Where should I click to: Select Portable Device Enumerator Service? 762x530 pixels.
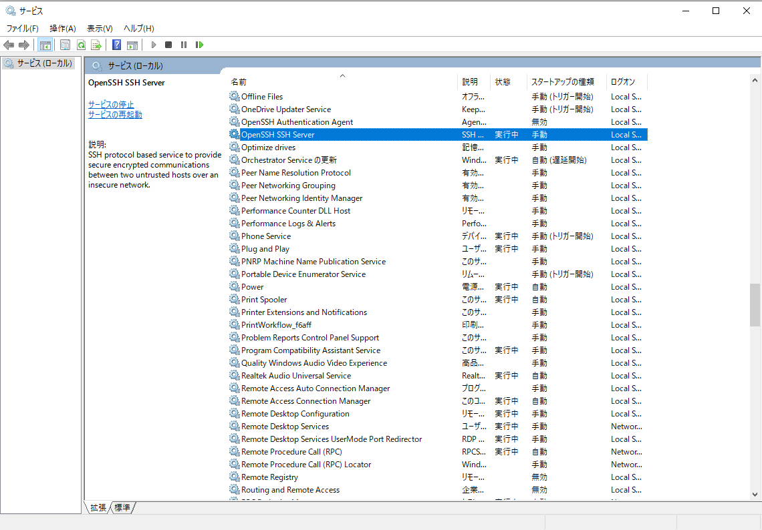pos(438,274)
